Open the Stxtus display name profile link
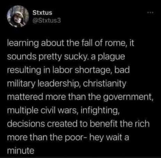This screenshot has height=158, width=161. (x=42, y=13)
